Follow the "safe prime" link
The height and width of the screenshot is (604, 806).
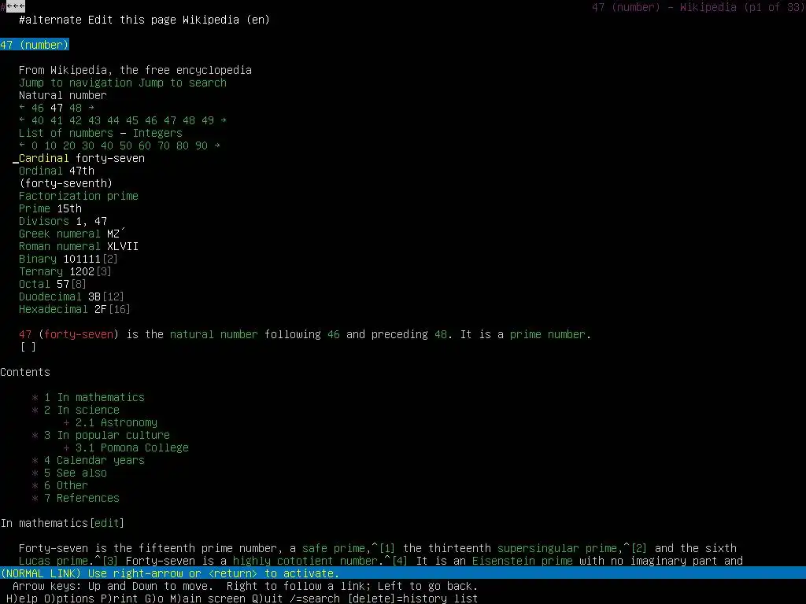pos(334,548)
